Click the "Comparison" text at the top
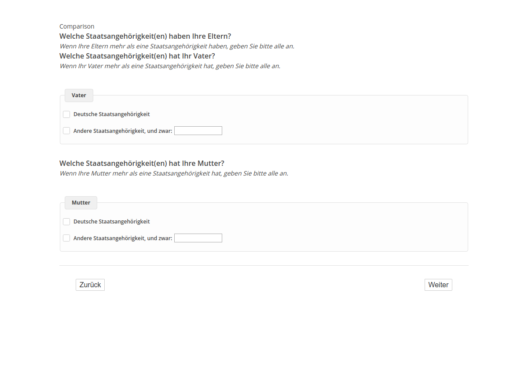The image size is (528, 388). pos(77,26)
